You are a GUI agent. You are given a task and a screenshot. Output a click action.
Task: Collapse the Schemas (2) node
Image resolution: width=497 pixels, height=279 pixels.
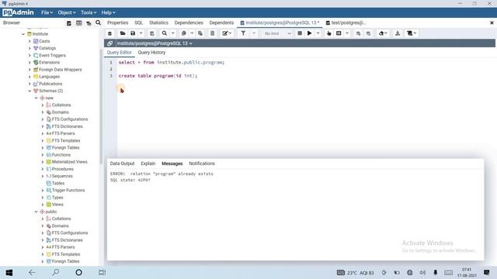pyautogui.click(x=30, y=91)
